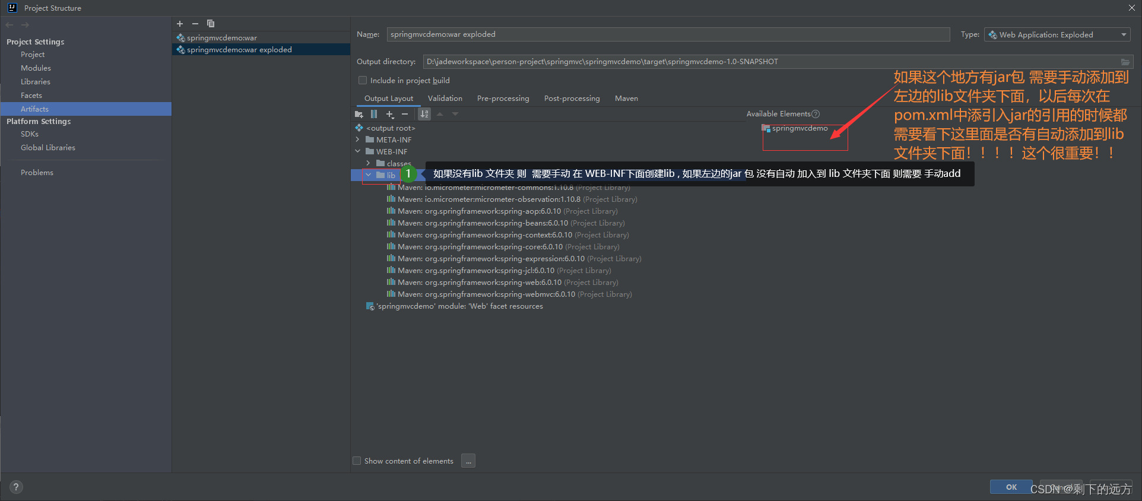The image size is (1142, 501).
Task: Open the Post-processing tab
Action: [x=572, y=99]
